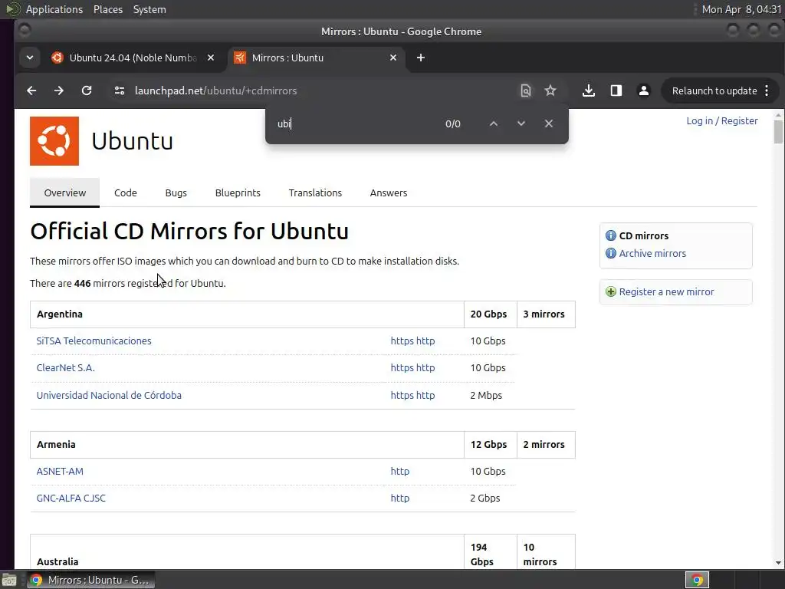Open GNC-ALFA CJSC mirror link
785x589 pixels.
pos(71,499)
